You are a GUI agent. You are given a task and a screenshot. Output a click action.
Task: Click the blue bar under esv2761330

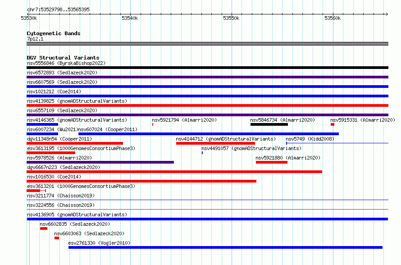(226, 247)
